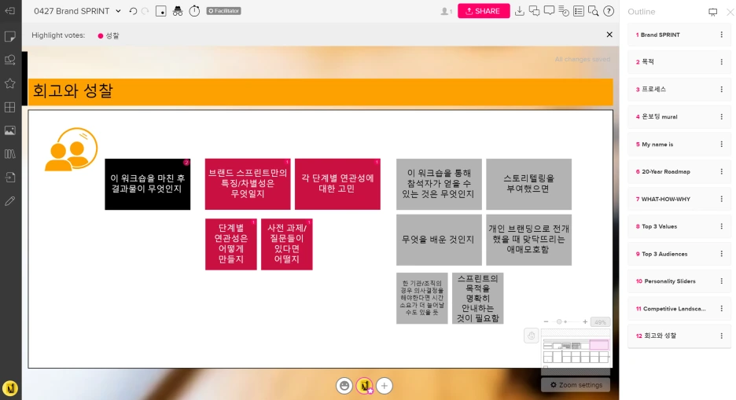
Task: Open the shapes and connectors tool
Action: tap(10, 60)
